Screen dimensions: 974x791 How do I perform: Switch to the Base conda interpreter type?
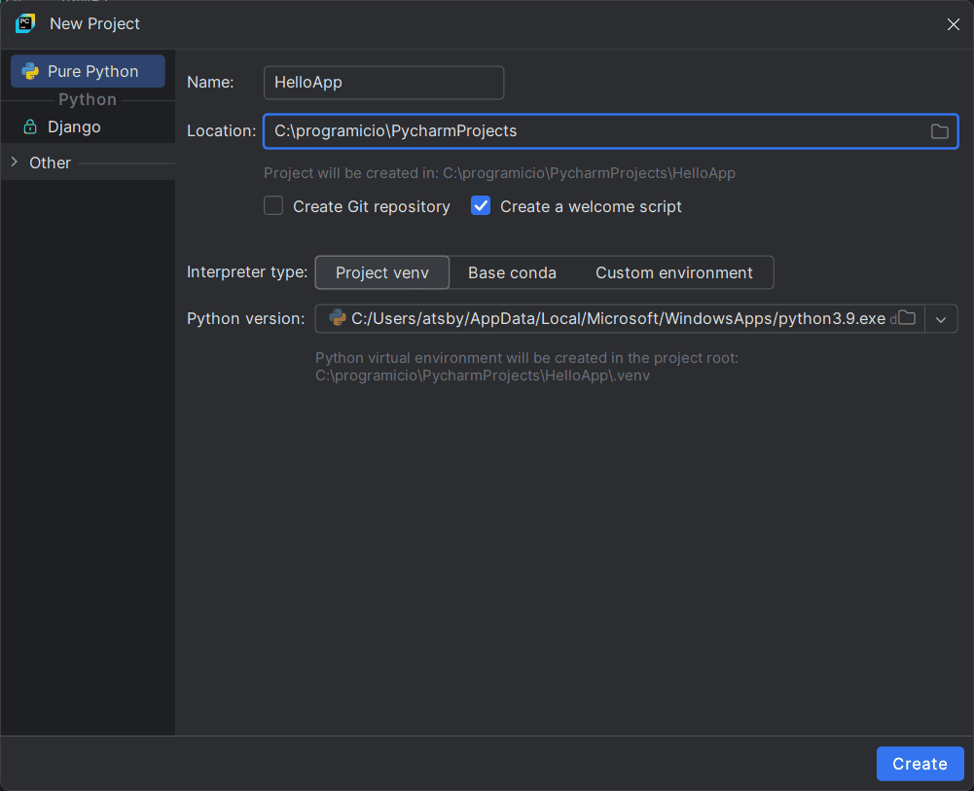point(512,272)
